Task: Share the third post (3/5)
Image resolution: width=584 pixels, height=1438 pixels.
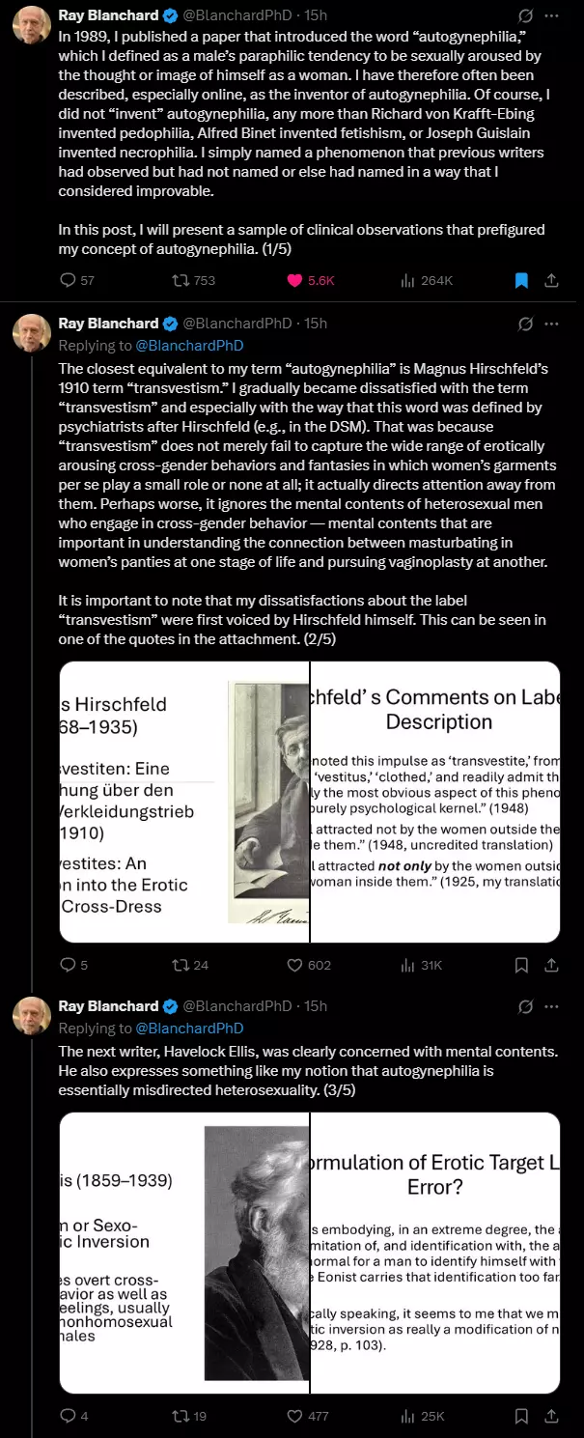Action: 551,1416
